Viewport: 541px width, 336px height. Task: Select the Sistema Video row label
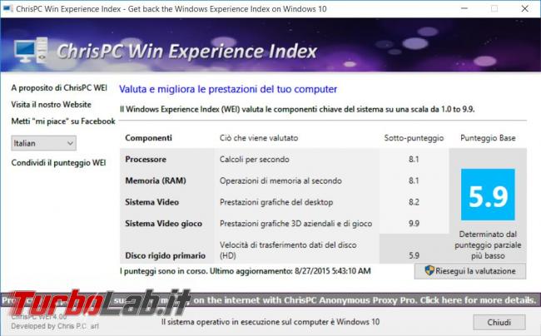[x=151, y=202]
